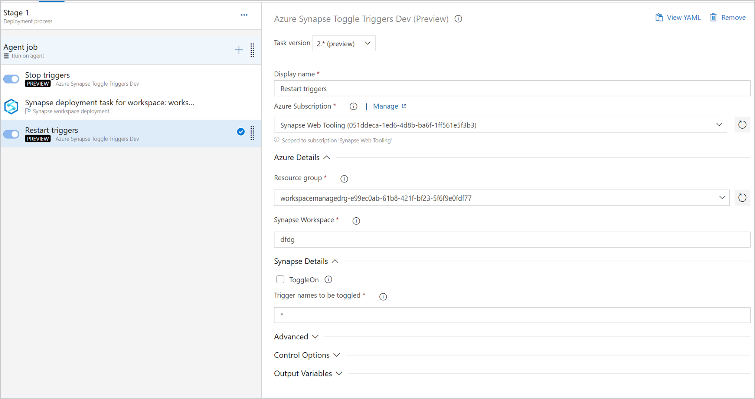Refresh the Azure Subscription list
755x399 pixels.
pos(742,125)
